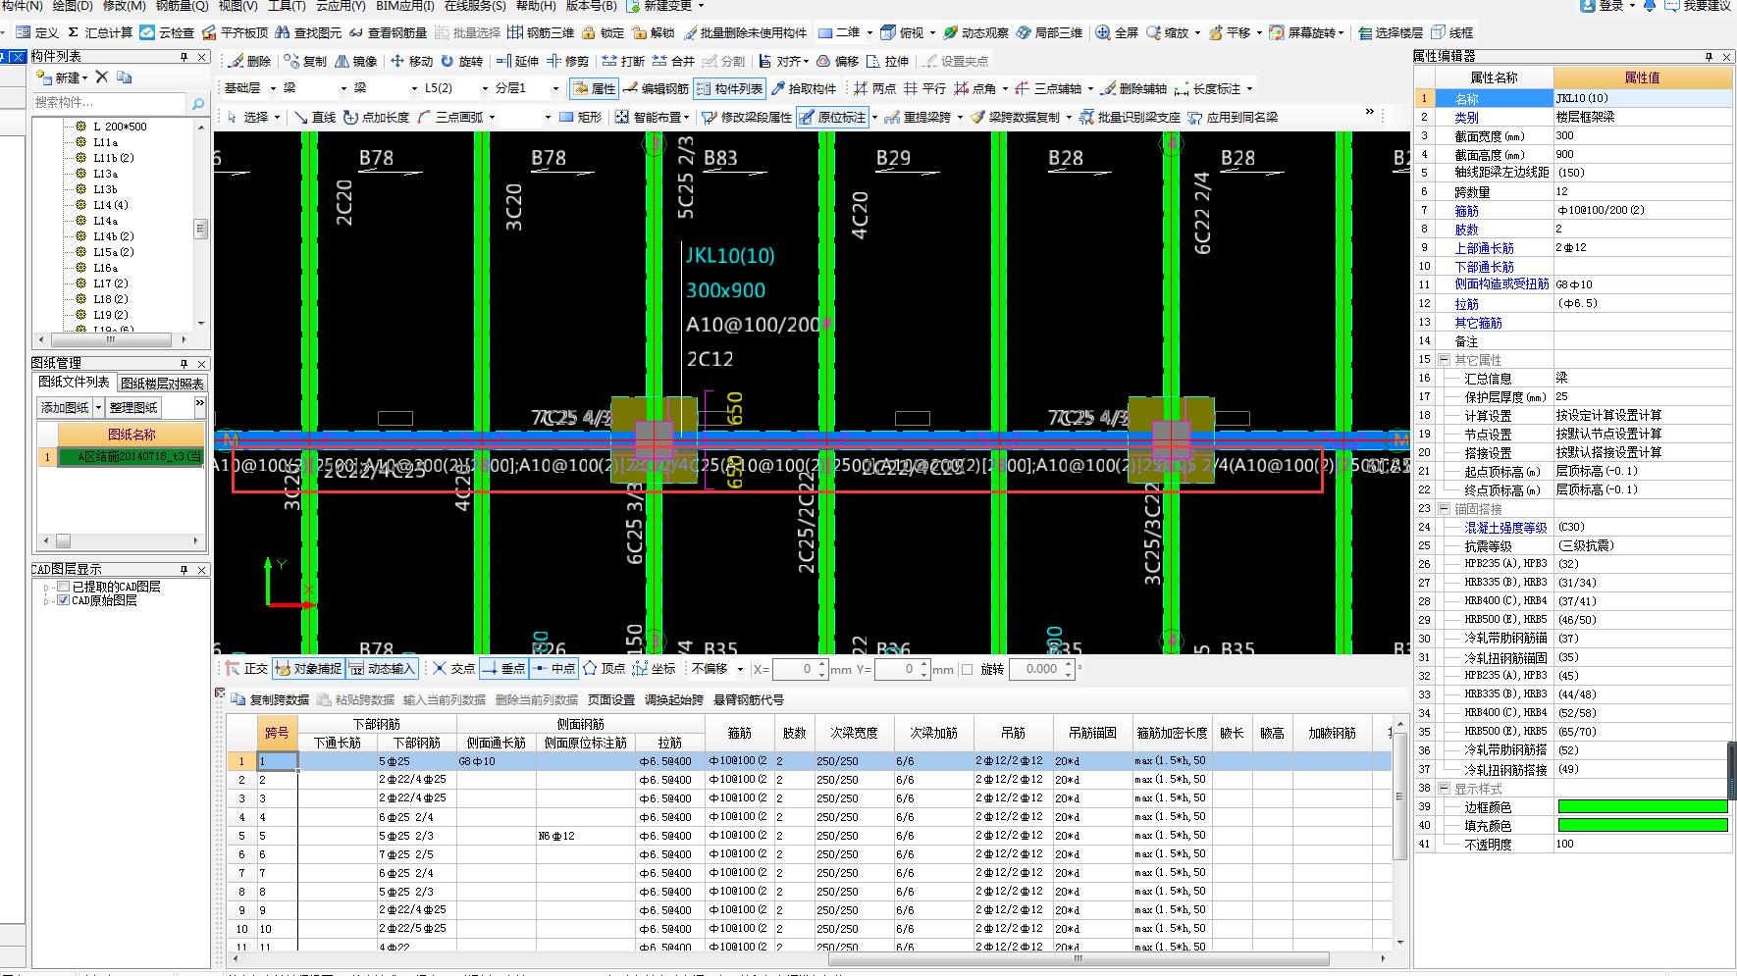1737x976 pixels.
Task: Select the 直线 line drawing tool
Action: click(x=314, y=117)
